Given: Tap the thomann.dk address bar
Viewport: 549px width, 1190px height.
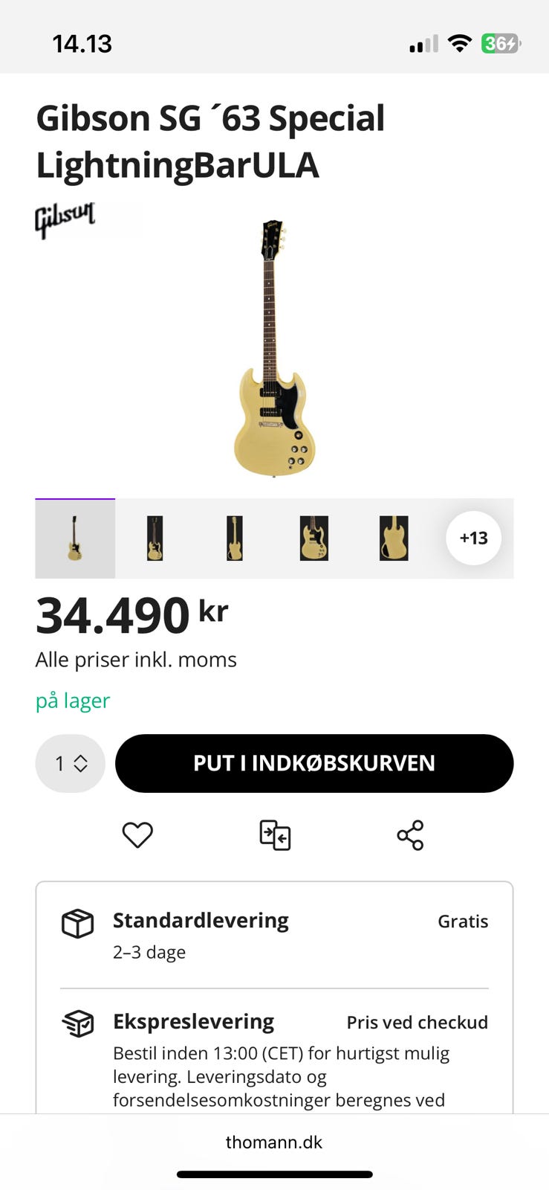Looking at the screenshot, I should click(274, 1142).
